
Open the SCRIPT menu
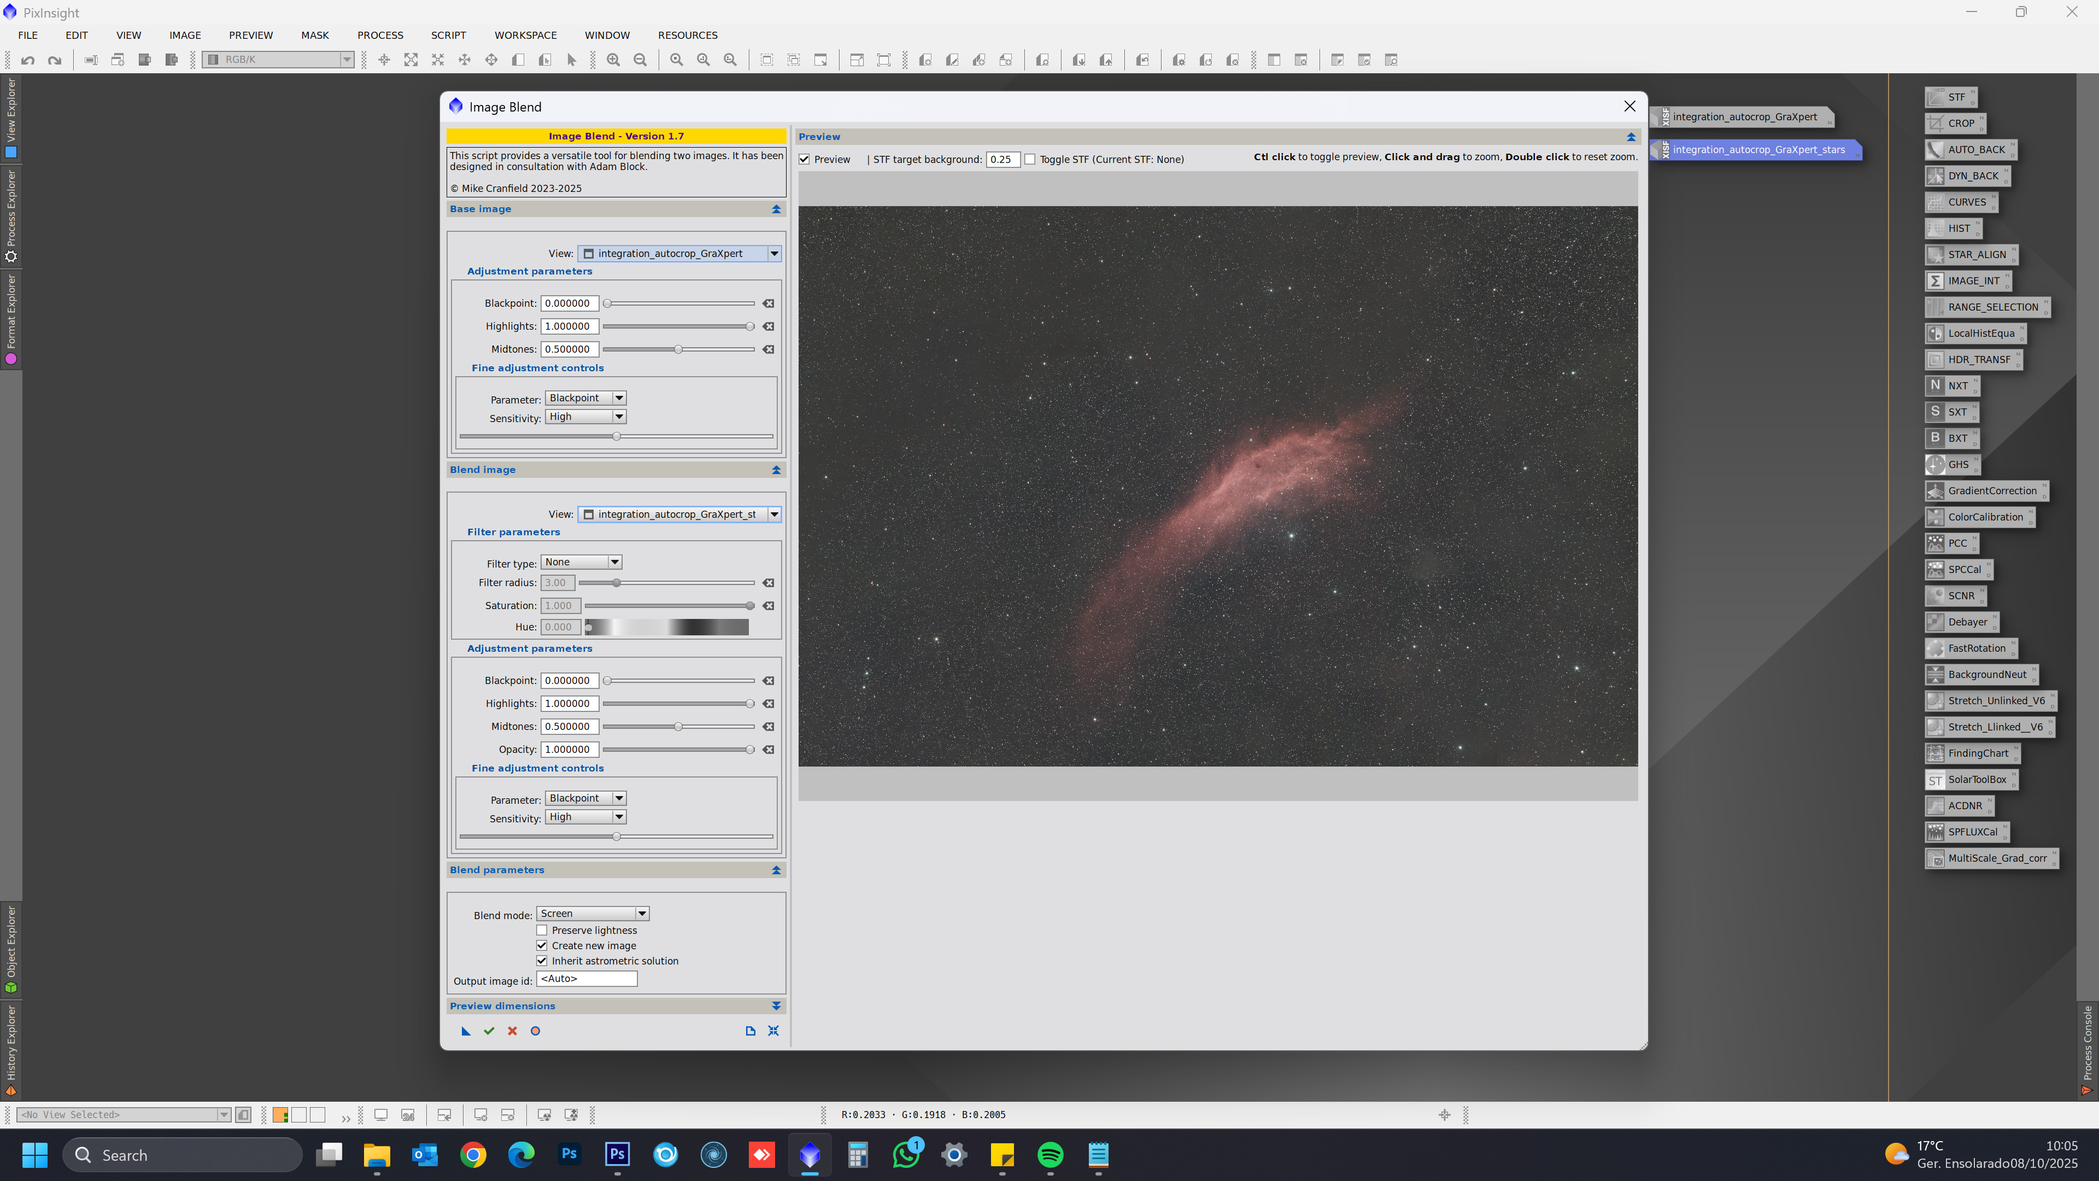[x=448, y=35]
